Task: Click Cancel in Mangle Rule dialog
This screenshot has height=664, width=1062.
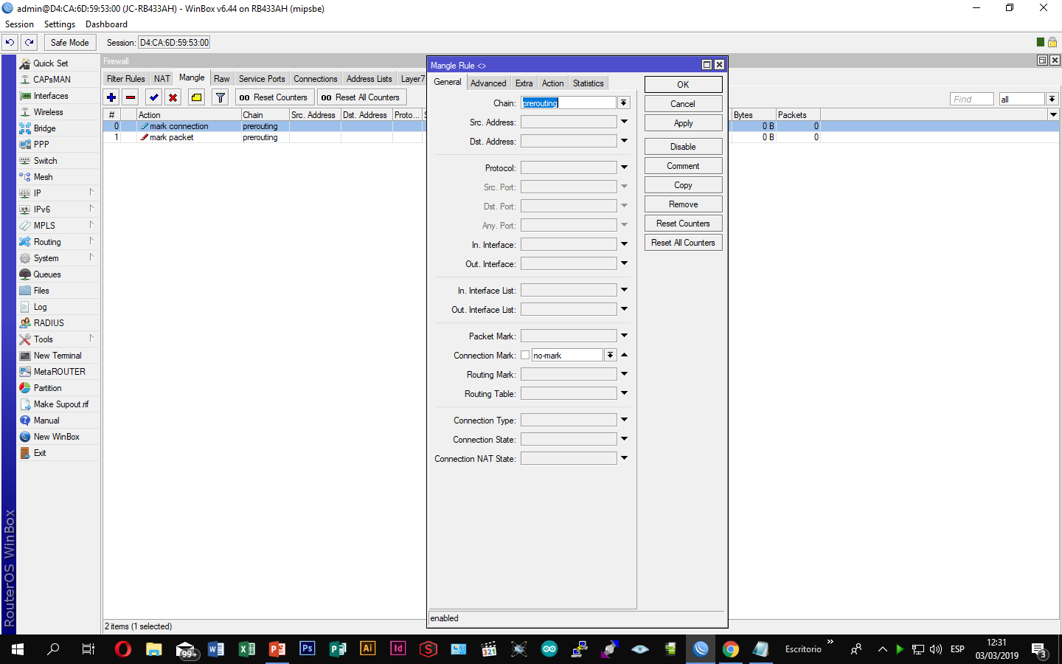Action: [x=683, y=104]
